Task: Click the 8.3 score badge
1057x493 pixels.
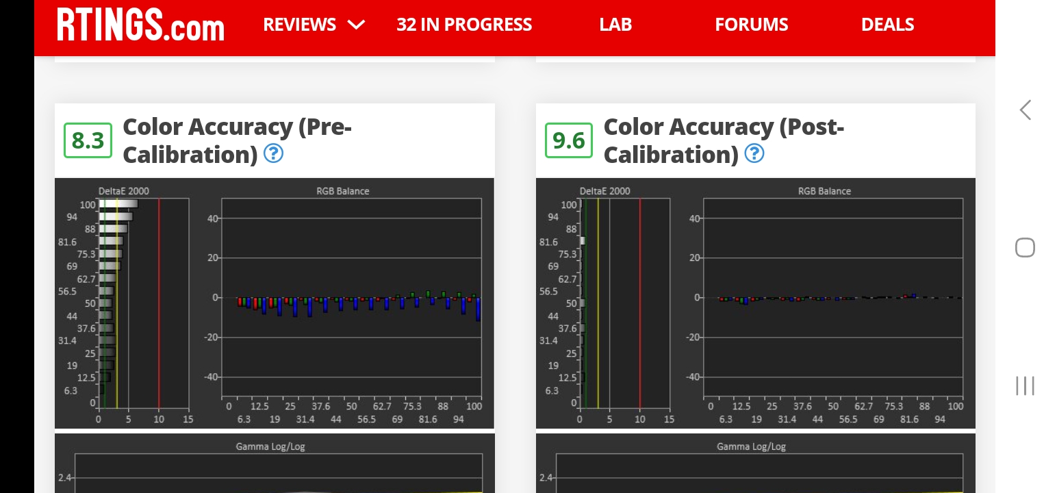Action: tap(88, 140)
